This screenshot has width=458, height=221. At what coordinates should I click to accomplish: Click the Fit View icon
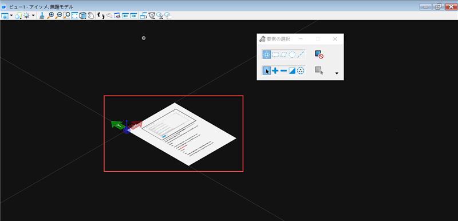tap(75, 16)
